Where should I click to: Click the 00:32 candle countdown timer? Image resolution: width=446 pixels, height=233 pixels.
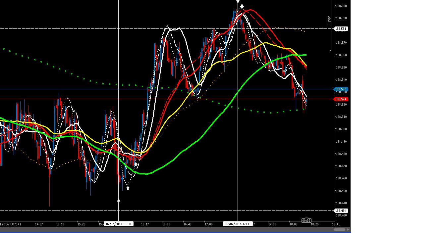click(306, 221)
